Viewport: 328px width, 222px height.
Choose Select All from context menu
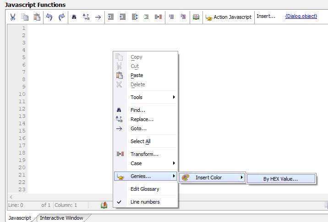pyautogui.click(x=146, y=141)
